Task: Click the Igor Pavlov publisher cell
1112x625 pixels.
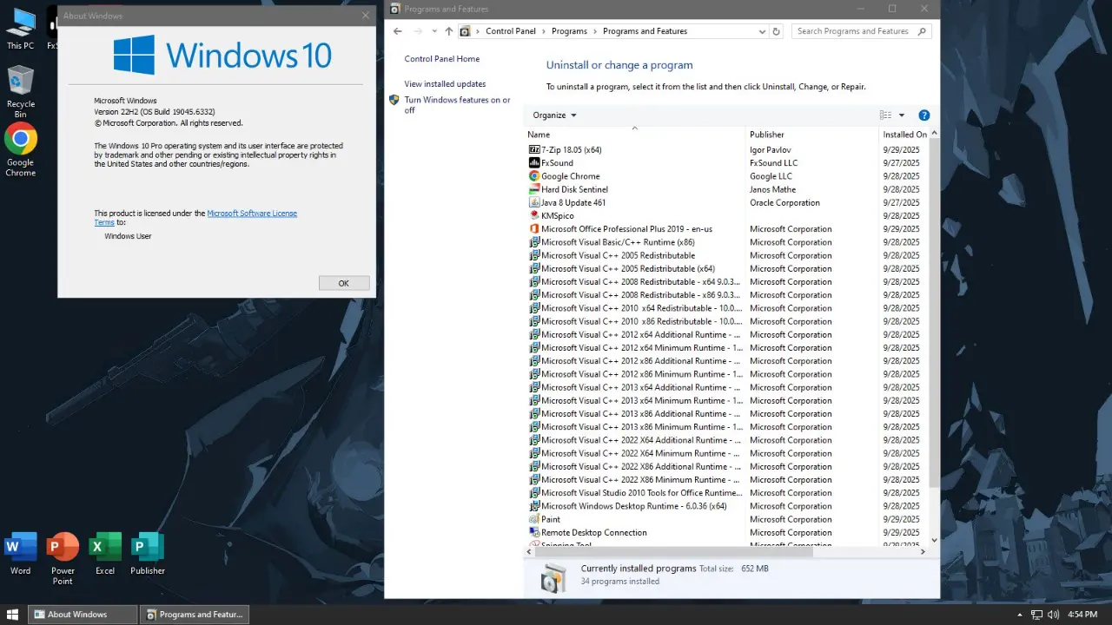Action: [771, 150]
